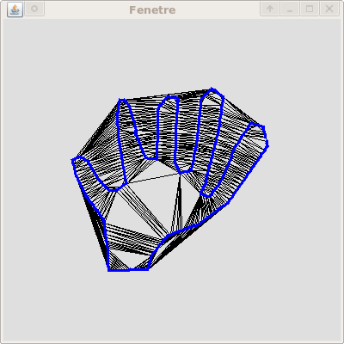Close the Fenetre window

(x=329, y=9)
